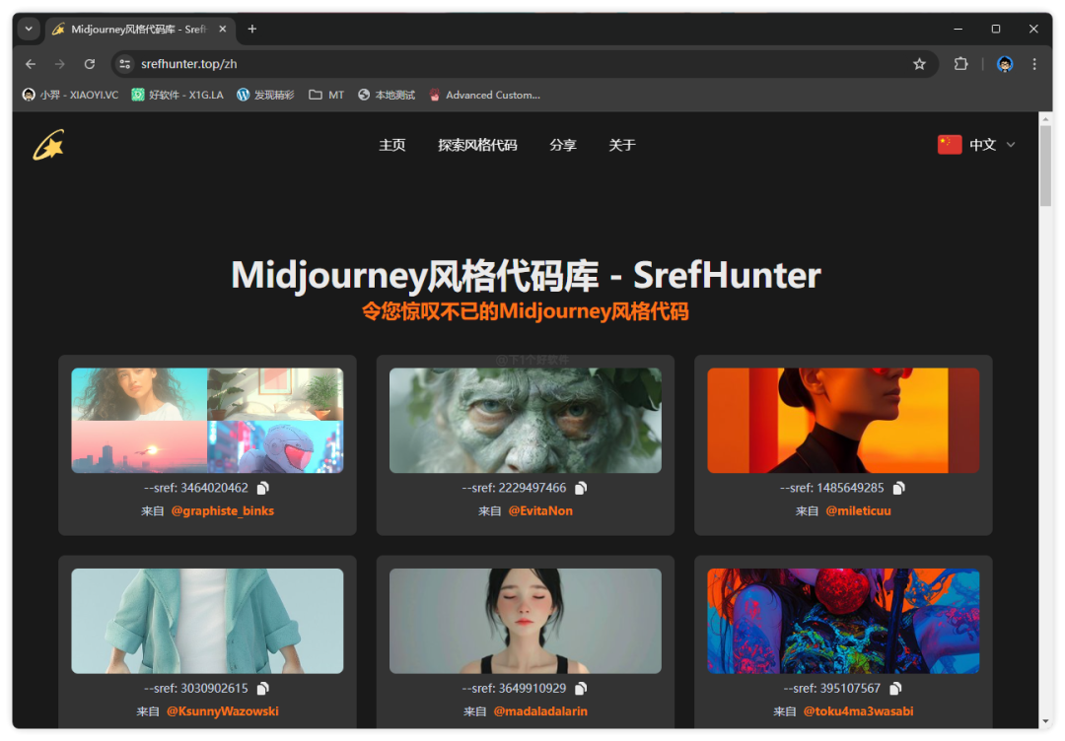This screenshot has width=1065, height=741.
Task: Open the Chrome profile avatar
Action: point(1005,64)
